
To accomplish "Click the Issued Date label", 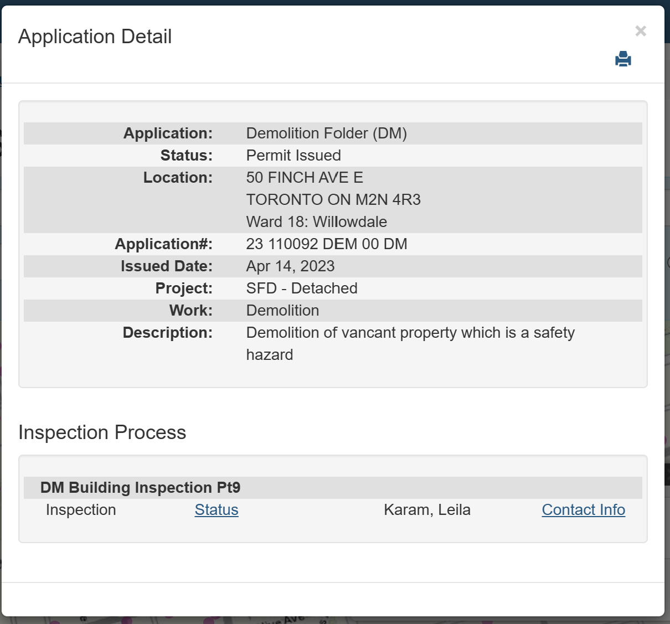I will tap(166, 266).
